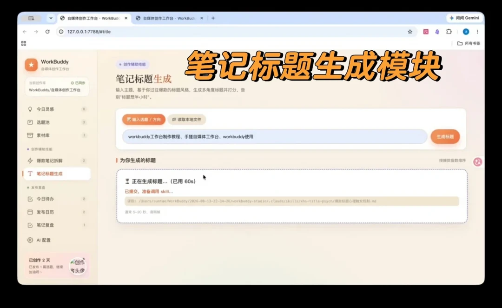This screenshot has width=502, height=308.
Task: Open the tab search dropdown arrow
Action: point(51,18)
